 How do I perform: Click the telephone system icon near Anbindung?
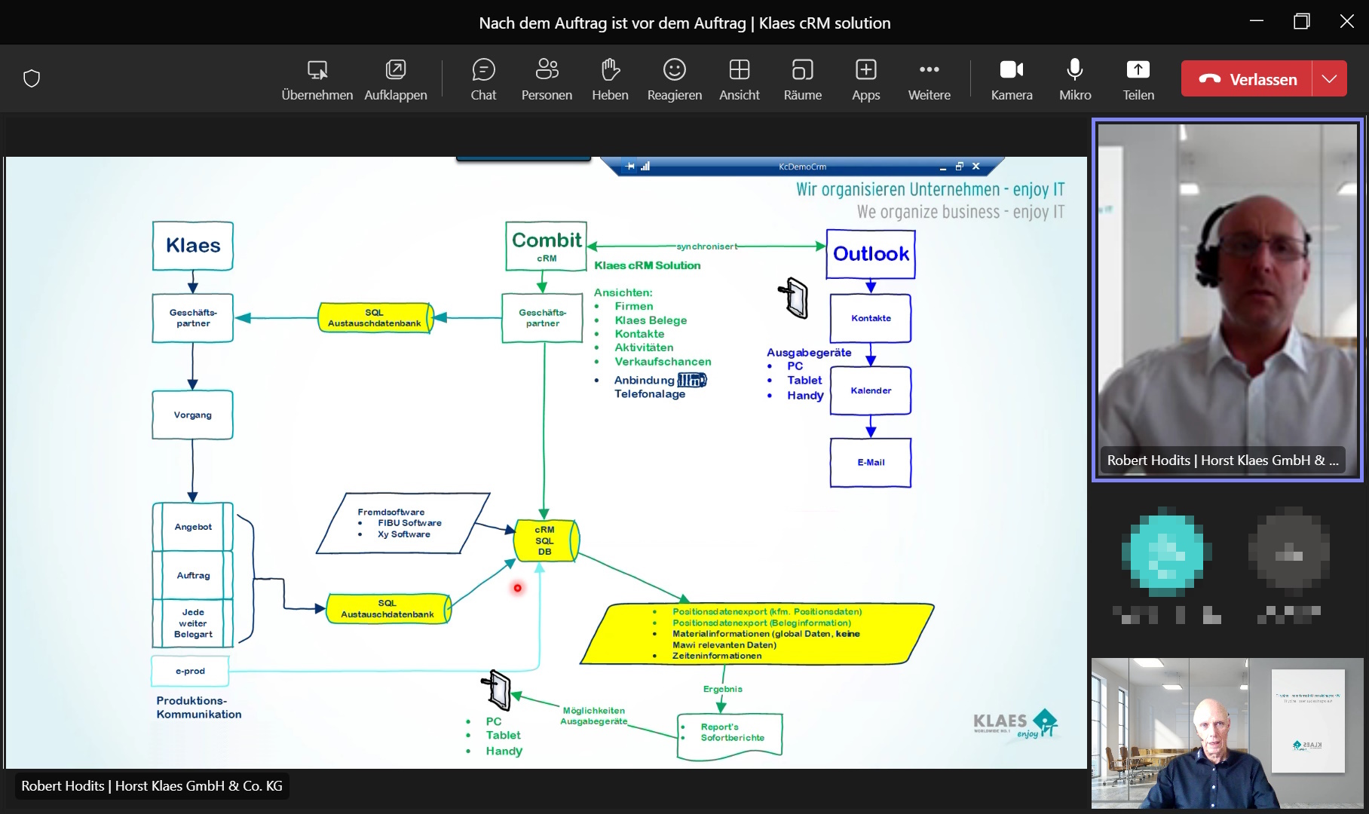tap(692, 380)
